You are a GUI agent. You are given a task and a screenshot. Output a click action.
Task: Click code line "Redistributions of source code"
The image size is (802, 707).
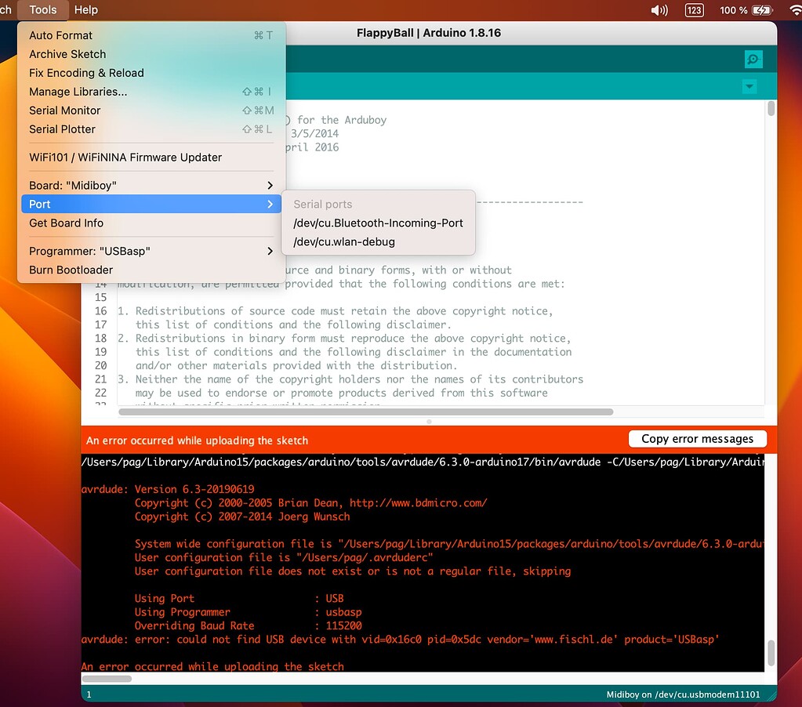[x=335, y=311]
